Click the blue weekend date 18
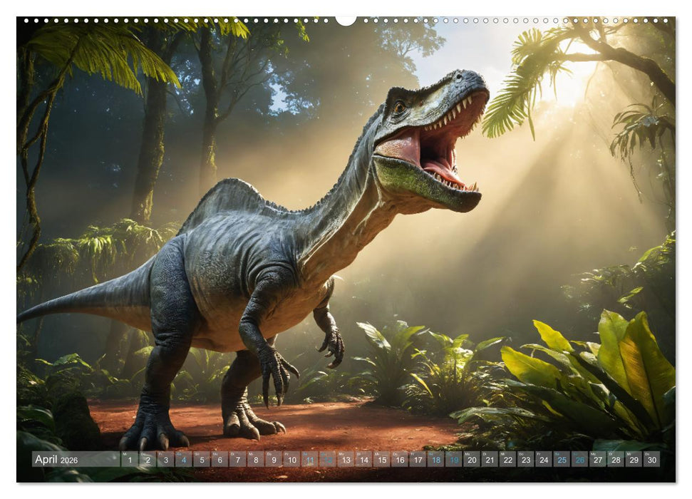The image size is (692, 499). click(435, 460)
